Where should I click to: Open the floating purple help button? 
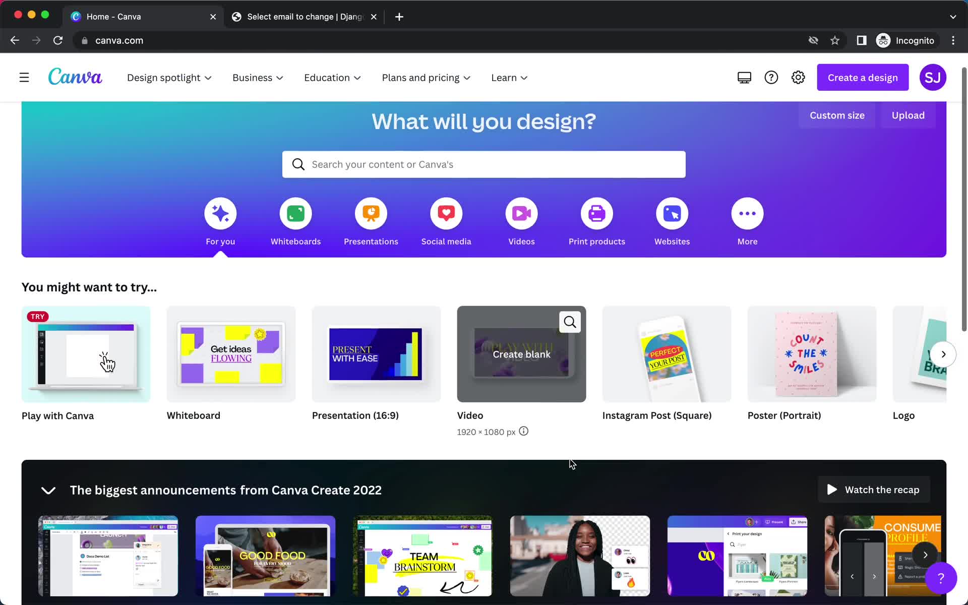pos(941,578)
